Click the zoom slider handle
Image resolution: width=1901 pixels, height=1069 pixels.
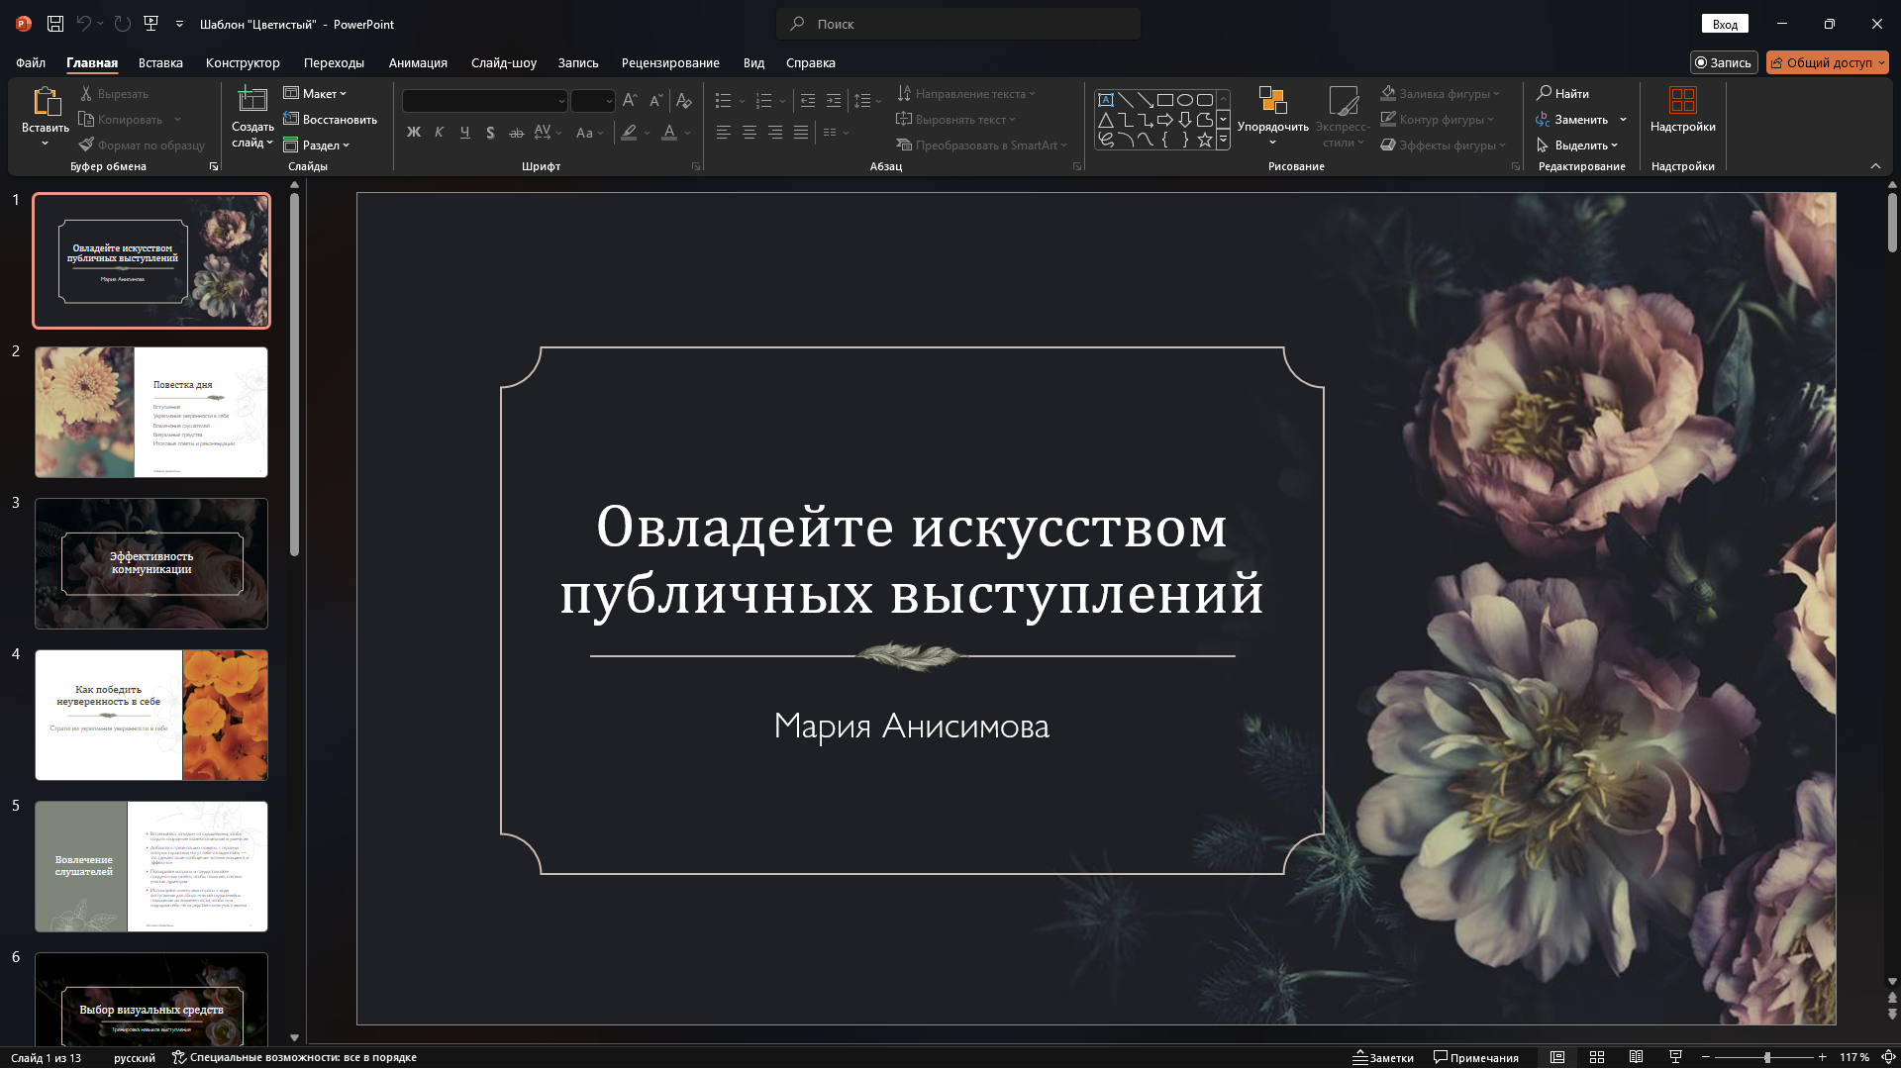coord(1767,1057)
